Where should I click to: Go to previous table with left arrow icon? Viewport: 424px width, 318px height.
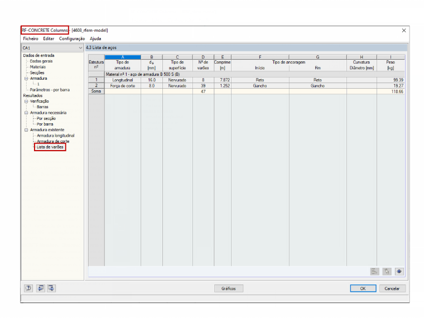click(x=41, y=288)
